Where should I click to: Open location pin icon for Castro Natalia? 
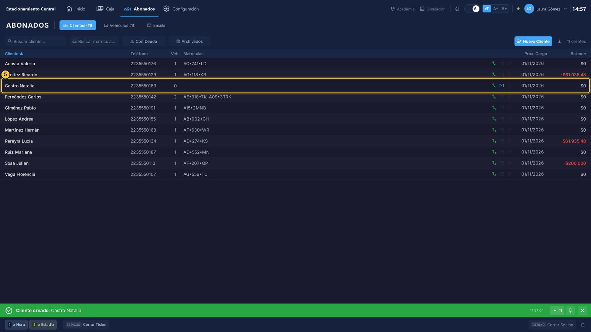[x=509, y=86]
